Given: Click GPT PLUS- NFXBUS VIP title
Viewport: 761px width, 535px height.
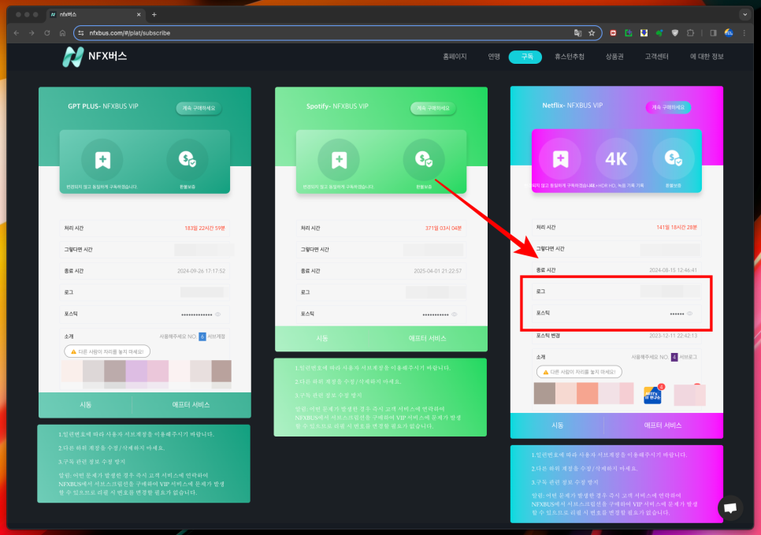Looking at the screenshot, I should pyautogui.click(x=103, y=106).
